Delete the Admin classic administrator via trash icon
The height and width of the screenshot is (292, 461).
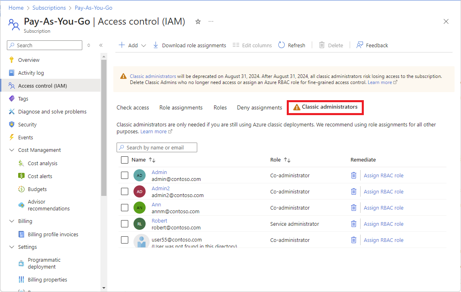(354, 175)
